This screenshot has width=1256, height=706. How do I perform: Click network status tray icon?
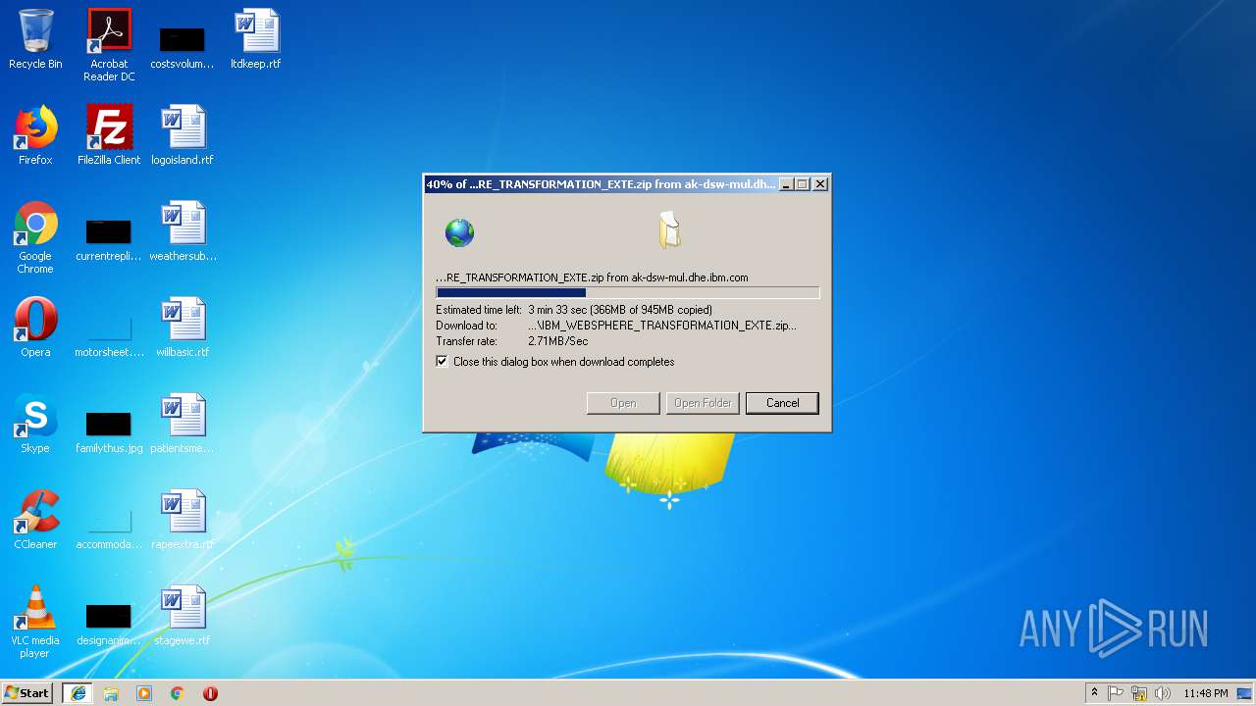click(1139, 693)
